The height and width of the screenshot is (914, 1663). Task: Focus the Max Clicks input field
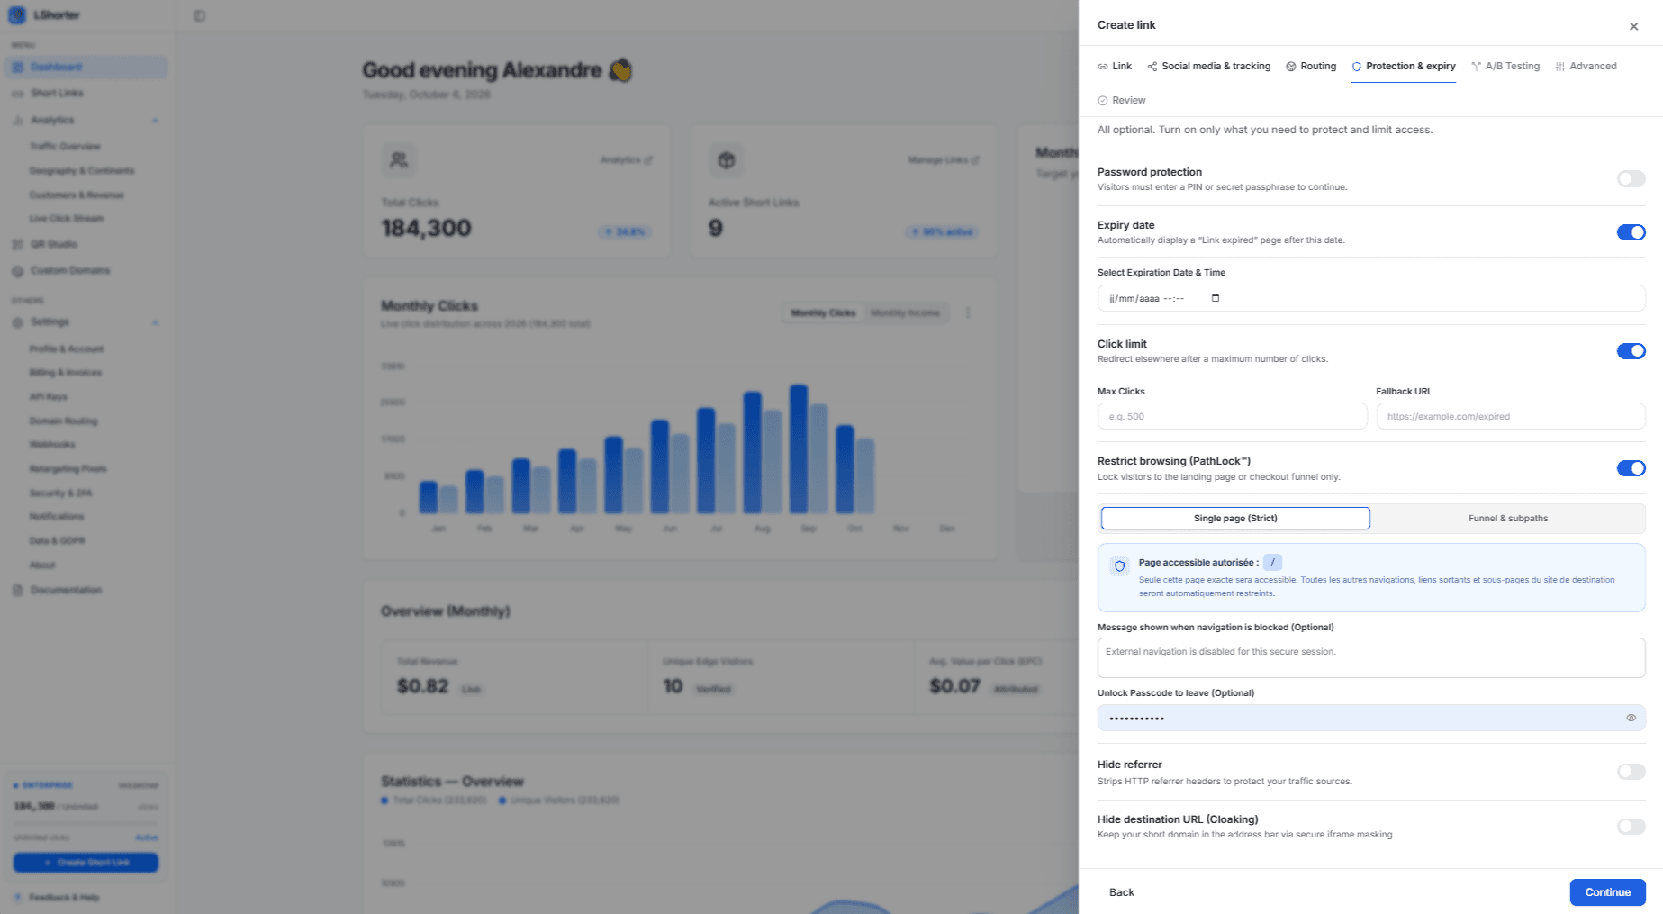[1232, 416]
